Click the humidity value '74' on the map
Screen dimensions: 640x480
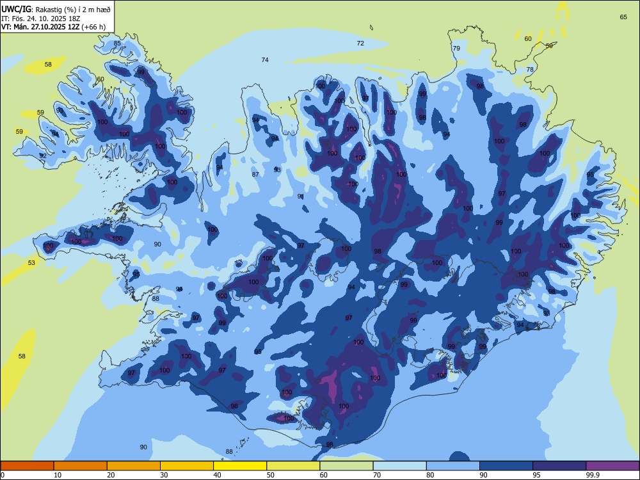coord(265,60)
